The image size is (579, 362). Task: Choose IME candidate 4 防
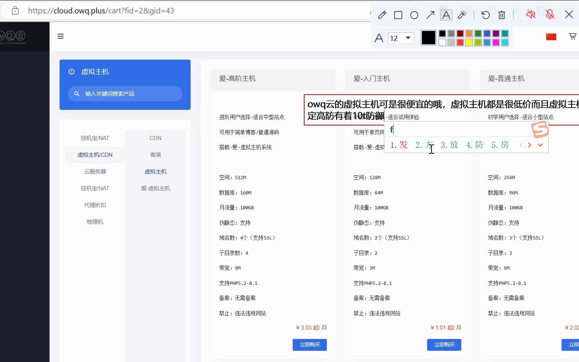click(475, 145)
